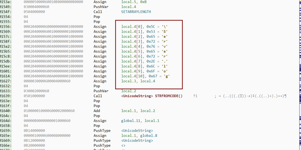Click the "PushType" mnemonic on the 1659 row

pos(102,131)
